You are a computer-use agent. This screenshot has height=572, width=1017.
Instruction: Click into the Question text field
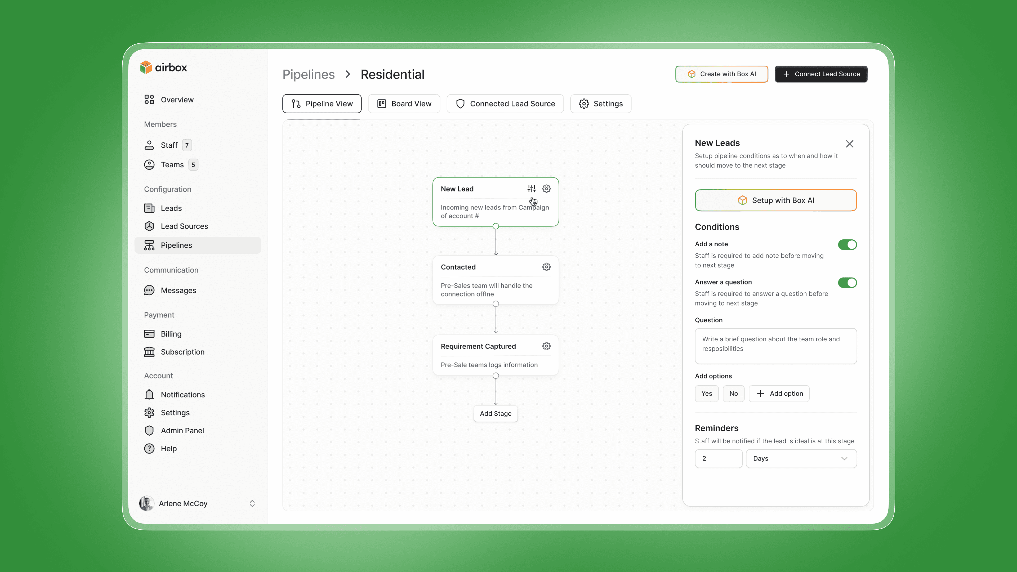[x=775, y=346]
